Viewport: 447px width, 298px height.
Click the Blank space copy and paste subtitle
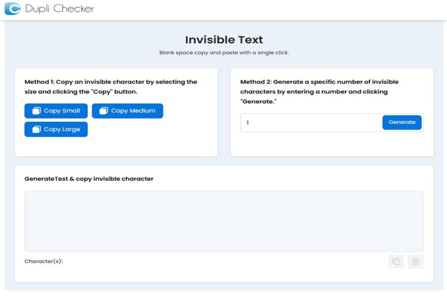point(224,53)
